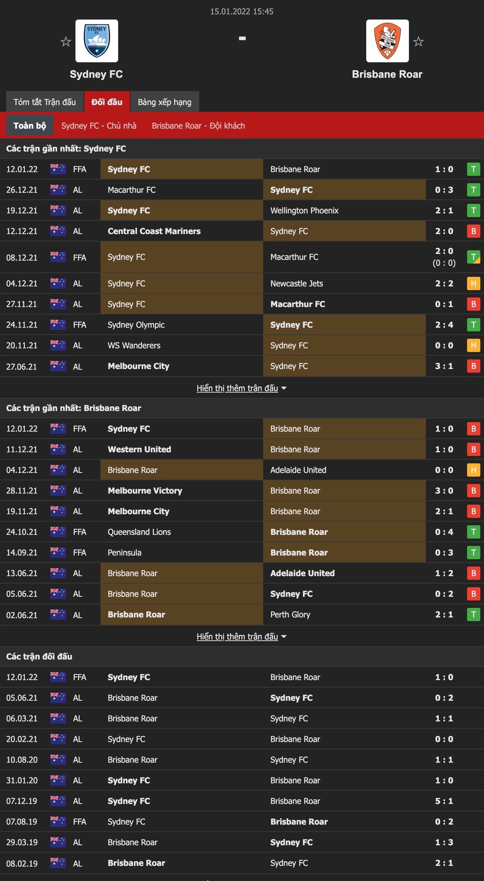Filter by Sydney FC - Chủ nhà
This screenshot has width=484, height=881.
pyautogui.click(x=99, y=126)
